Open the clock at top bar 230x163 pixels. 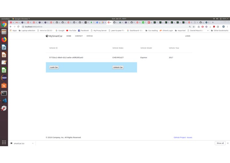click(x=119, y=19)
